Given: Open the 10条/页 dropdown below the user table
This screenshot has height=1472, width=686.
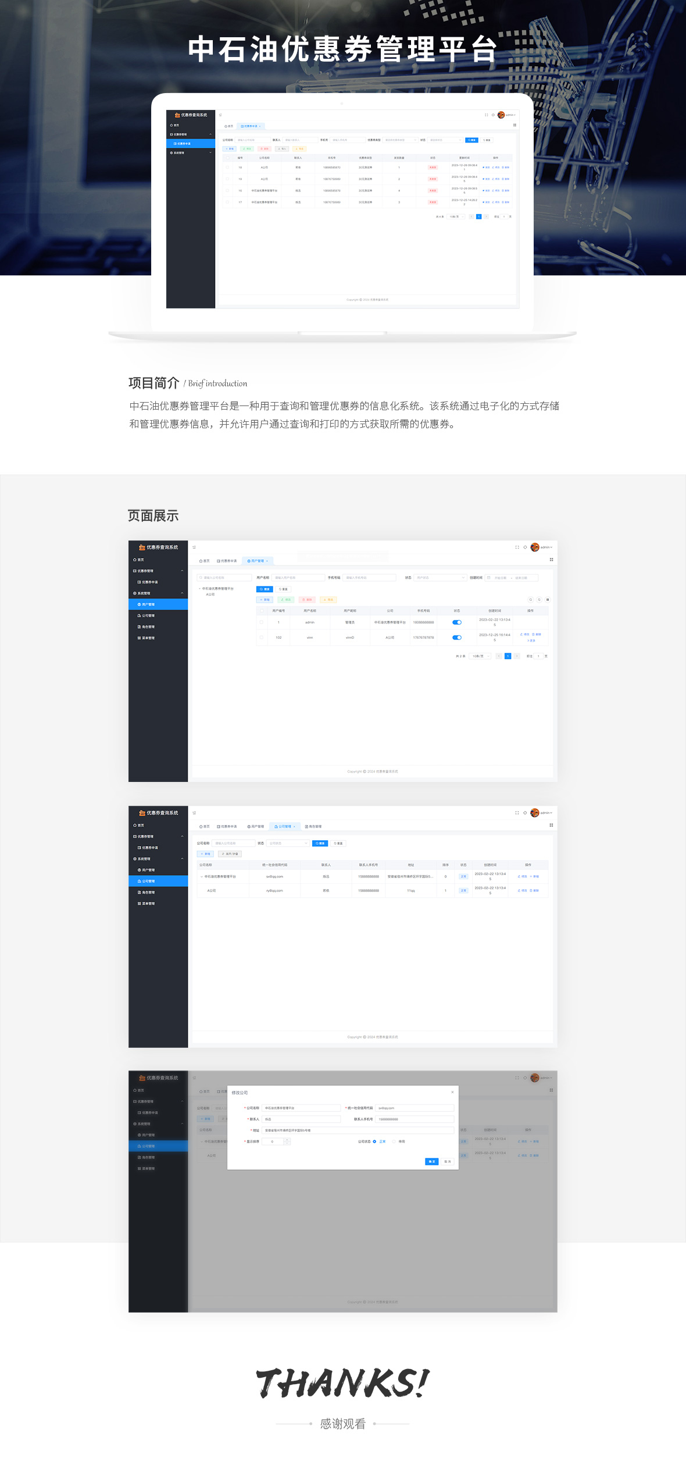Looking at the screenshot, I should click(x=480, y=656).
